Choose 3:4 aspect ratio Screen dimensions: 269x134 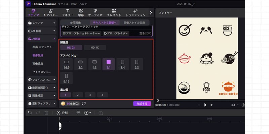coord(123,64)
